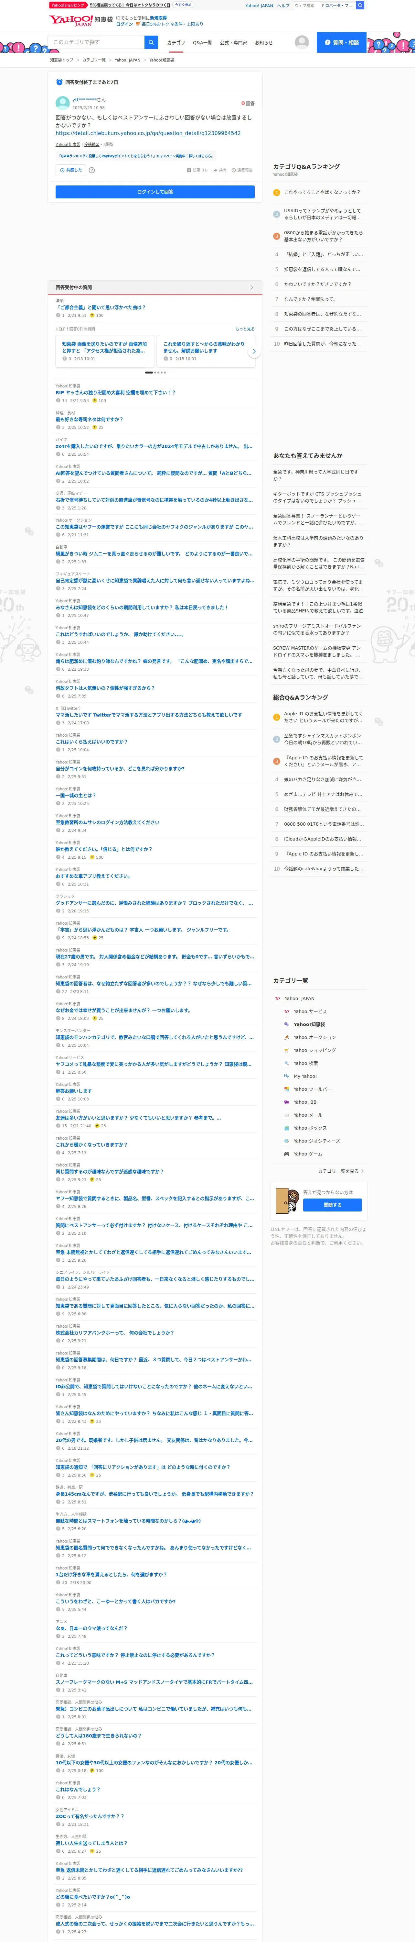Click the help question-mark icon beside 共感した
Screen dimensions: 415x1942
[x=92, y=170]
